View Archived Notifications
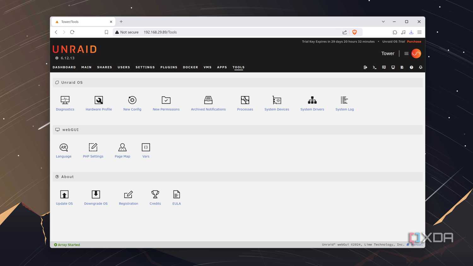This screenshot has width=473, height=266. (x=208, y=103)
